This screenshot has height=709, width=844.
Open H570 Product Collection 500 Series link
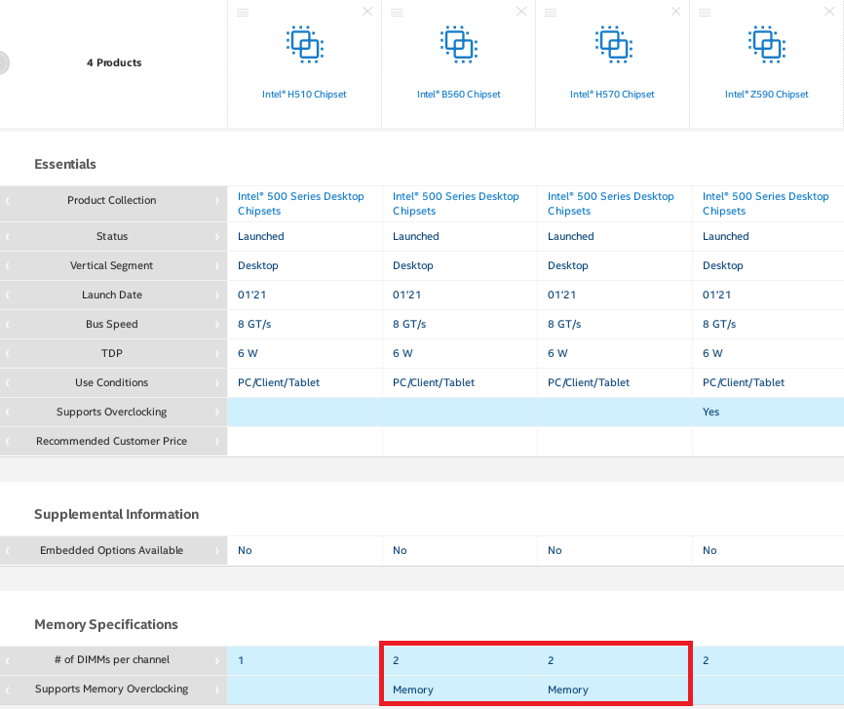pyautogui.click(x=611, y=204)
